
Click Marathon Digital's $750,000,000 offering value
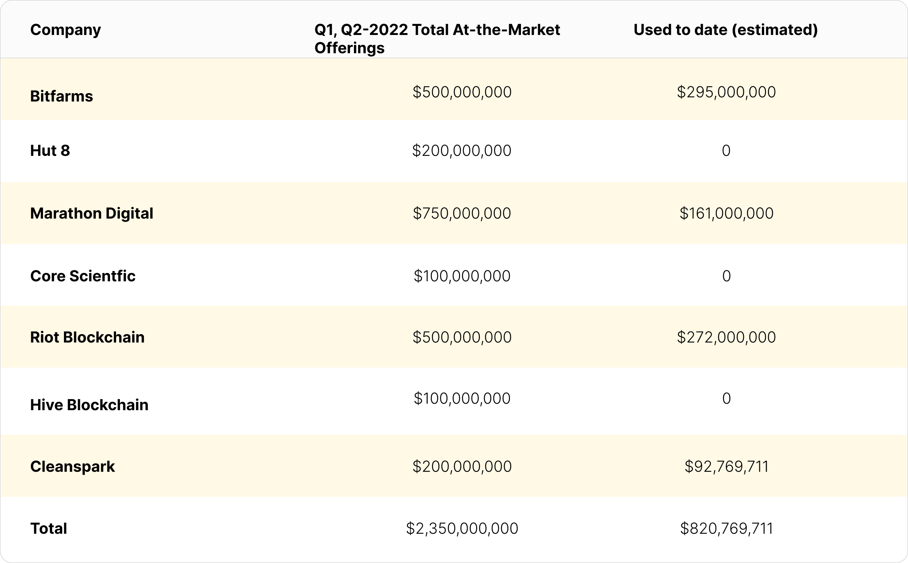coord(462,213)
